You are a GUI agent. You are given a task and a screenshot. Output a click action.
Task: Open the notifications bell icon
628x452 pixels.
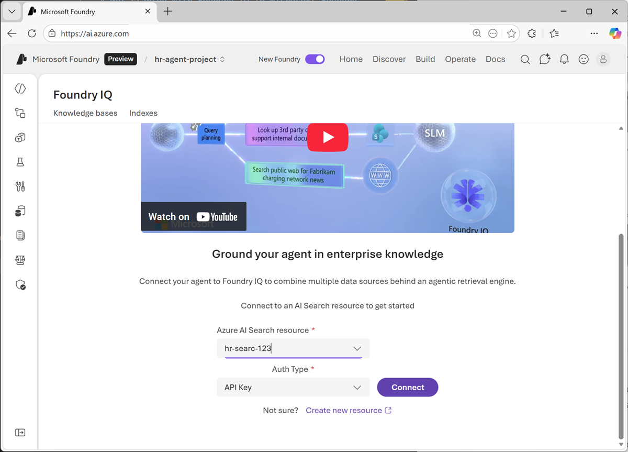point(564,59)
